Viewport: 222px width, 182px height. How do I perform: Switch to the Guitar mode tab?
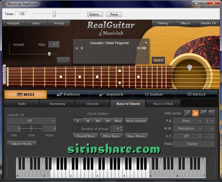point(154,94)
